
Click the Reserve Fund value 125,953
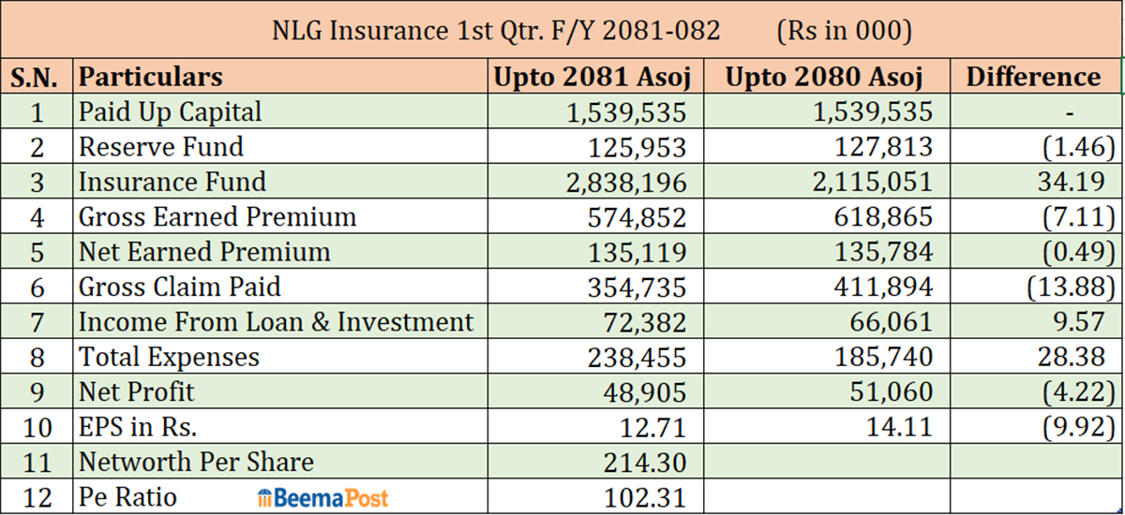[x=637, y=147]
